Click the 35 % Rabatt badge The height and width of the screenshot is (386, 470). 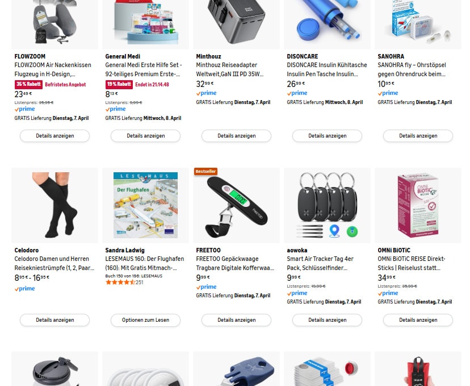coord(28,84)
